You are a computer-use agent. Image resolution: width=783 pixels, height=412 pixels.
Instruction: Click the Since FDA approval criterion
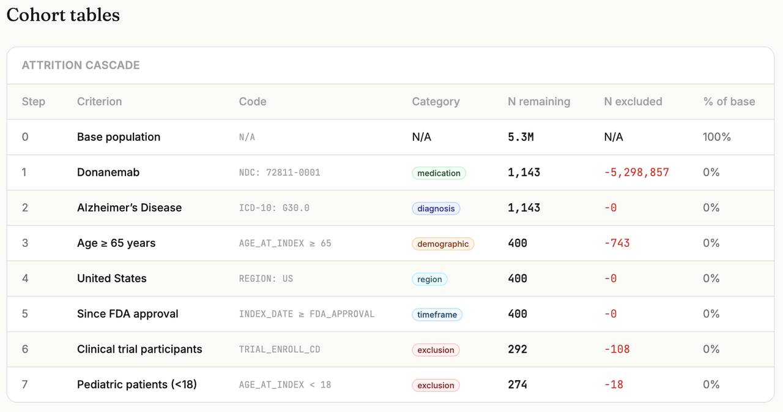tap(128, 314)
